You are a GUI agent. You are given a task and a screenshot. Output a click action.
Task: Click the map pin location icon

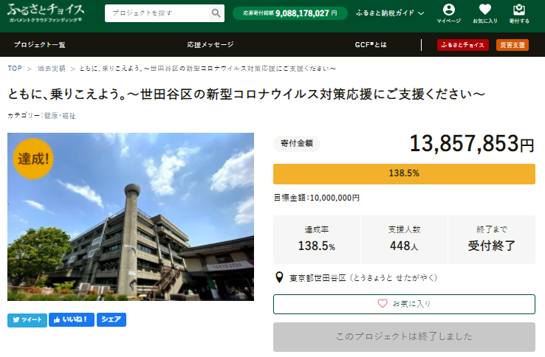pos(279,278)
